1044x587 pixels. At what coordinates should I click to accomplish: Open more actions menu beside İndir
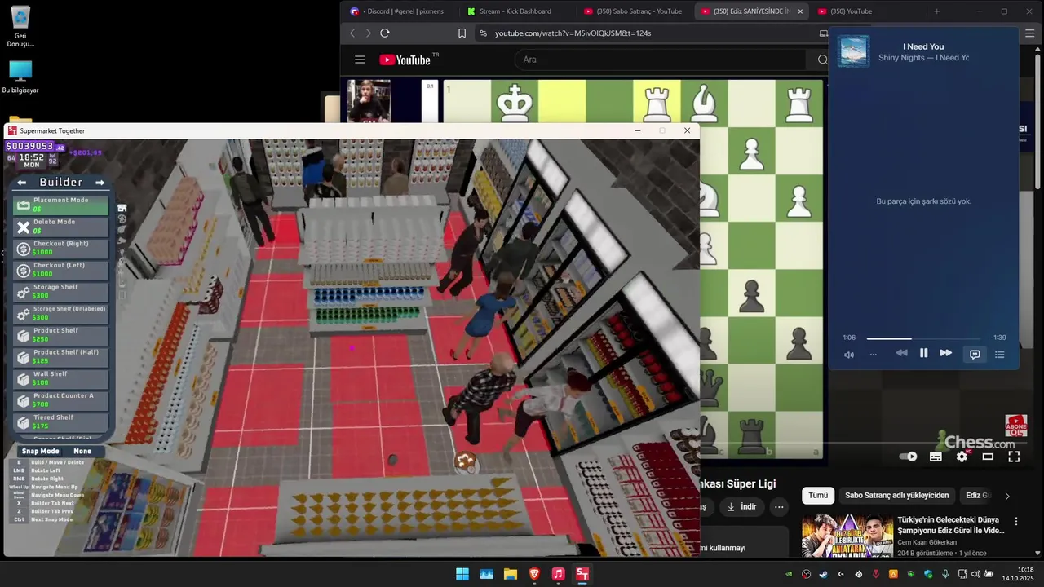click(x=779, y=506)
